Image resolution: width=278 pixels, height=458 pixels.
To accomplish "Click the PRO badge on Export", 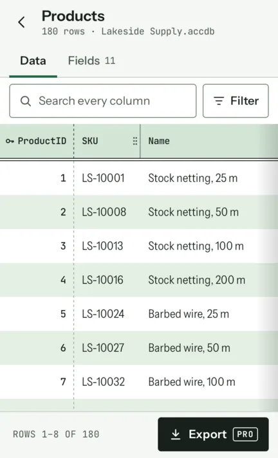I will pyautogui.click(x=245, y=434).
